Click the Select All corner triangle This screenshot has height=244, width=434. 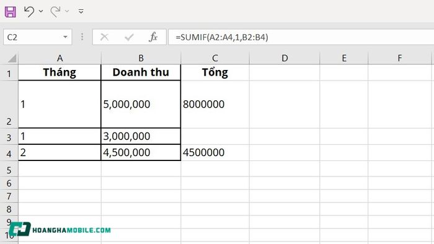[12, 58]
